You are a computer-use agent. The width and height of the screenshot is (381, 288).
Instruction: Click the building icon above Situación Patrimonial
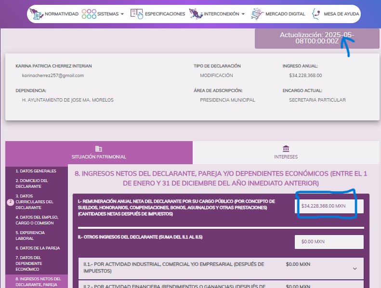(99, 148)
